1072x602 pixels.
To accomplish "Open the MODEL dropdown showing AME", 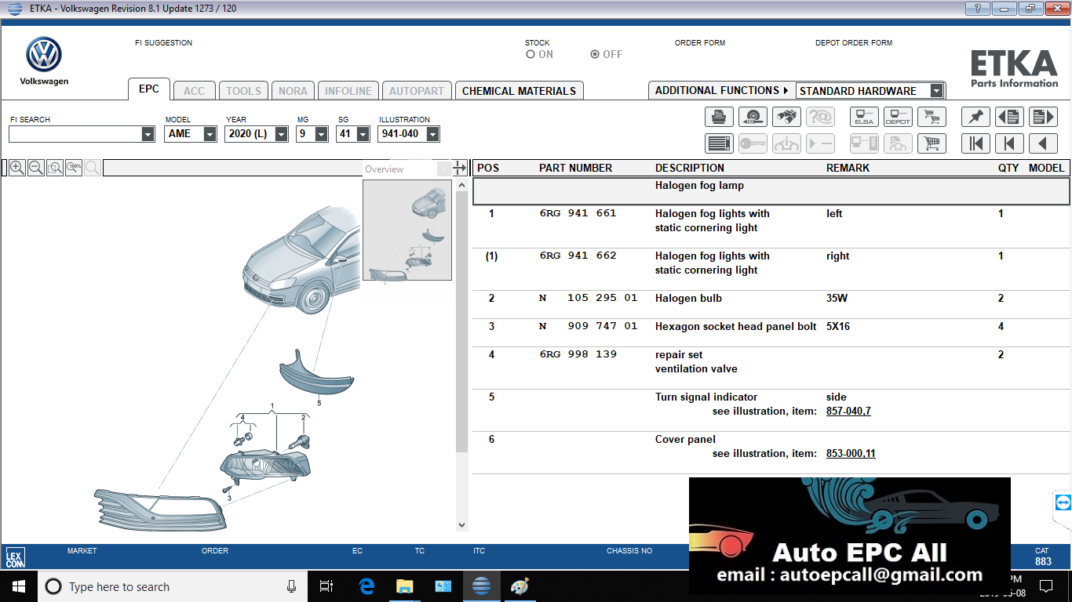I will click(x=210, y=134).
